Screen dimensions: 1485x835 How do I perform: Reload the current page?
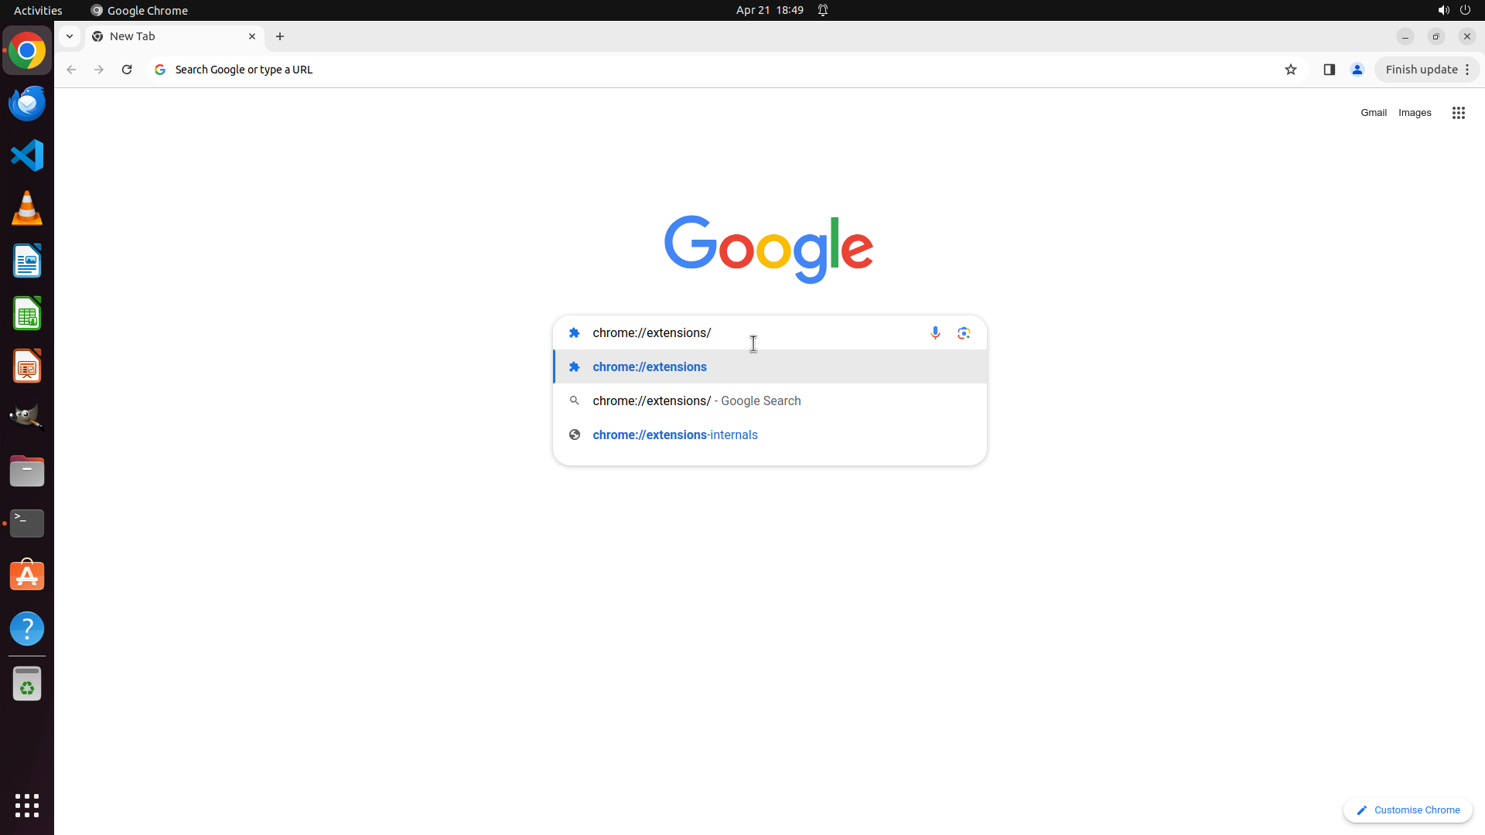[x=127, y=70]
